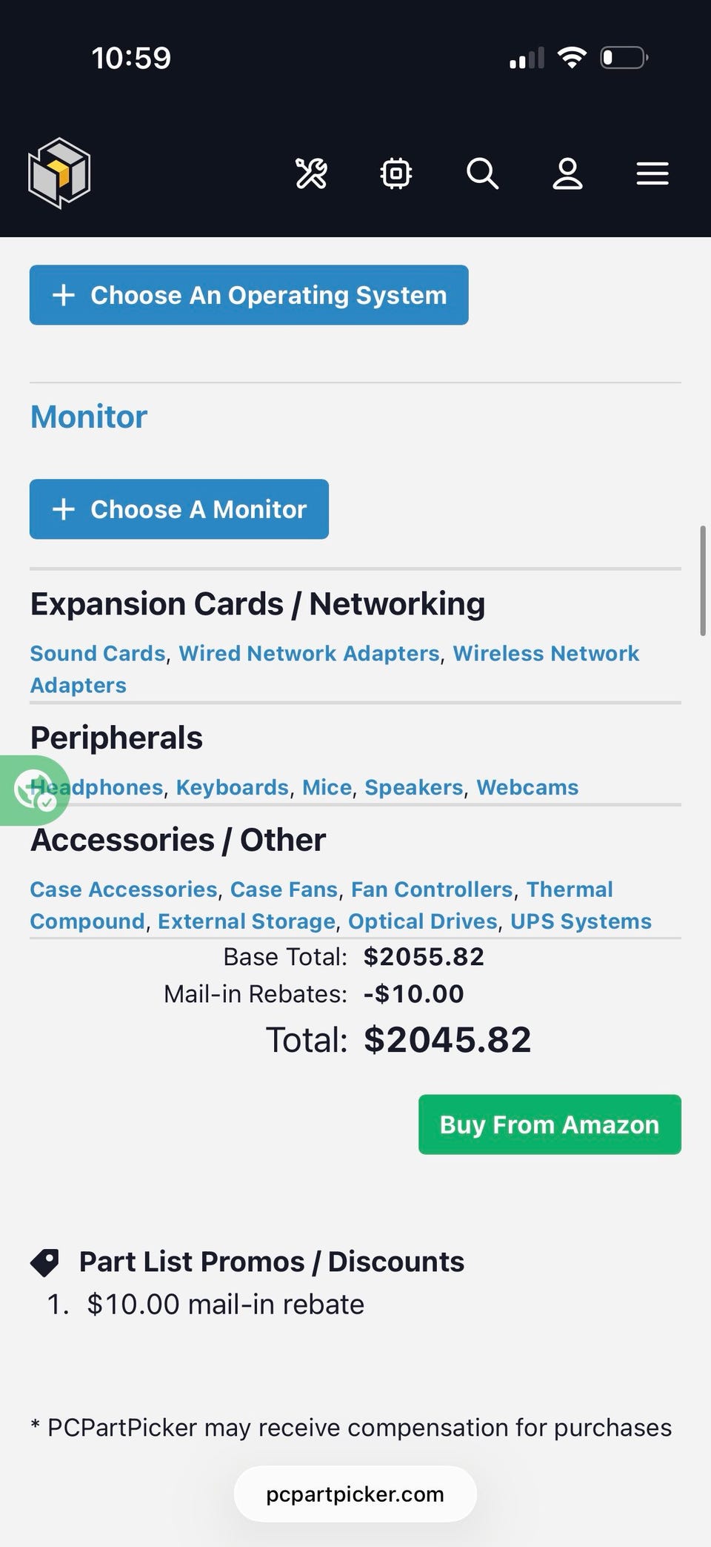Go to Webcams link
711x1547 pixels.
click(x=527, y=787)
